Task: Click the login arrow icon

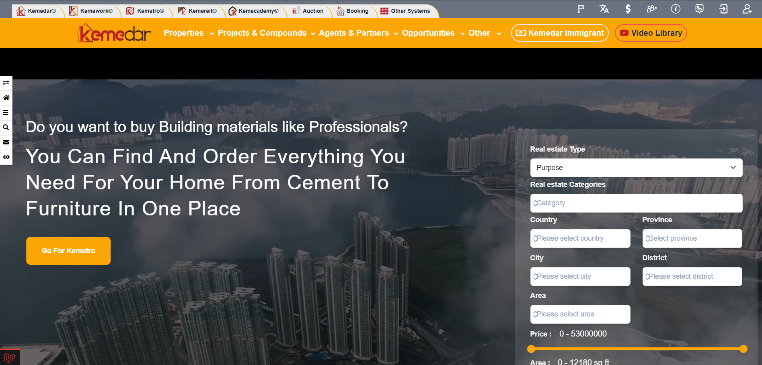Action: [723, 9]
